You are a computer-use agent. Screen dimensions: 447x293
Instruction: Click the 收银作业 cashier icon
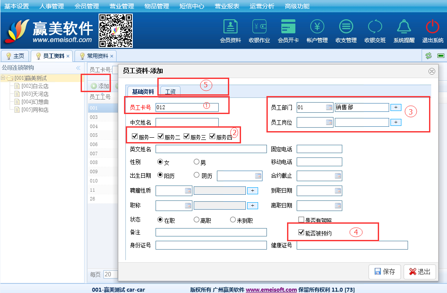tap(259, 27)
